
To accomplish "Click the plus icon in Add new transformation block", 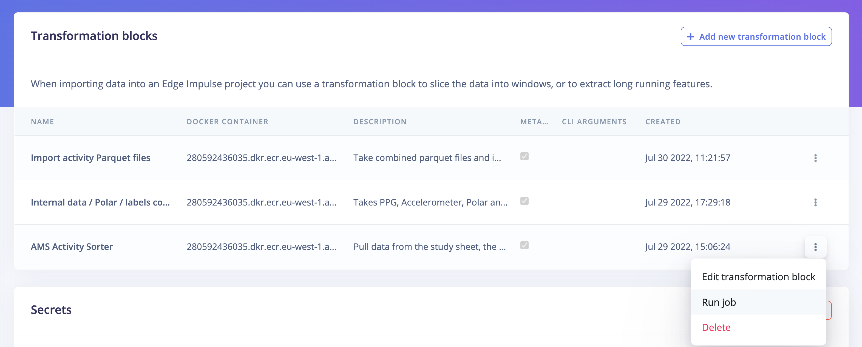I will pyautogui.click(x=690, y=36).
